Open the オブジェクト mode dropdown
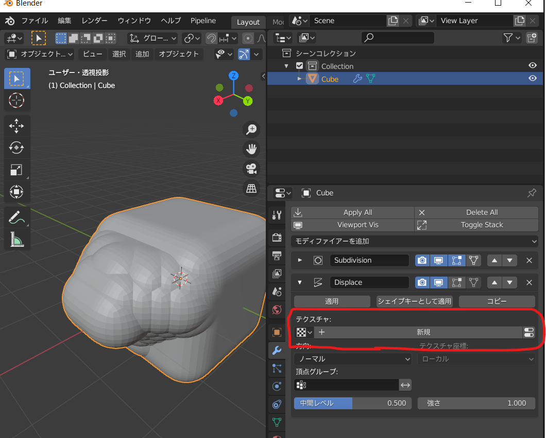The height and width of the screenshot is (438, 546). [x=40, y=54]
